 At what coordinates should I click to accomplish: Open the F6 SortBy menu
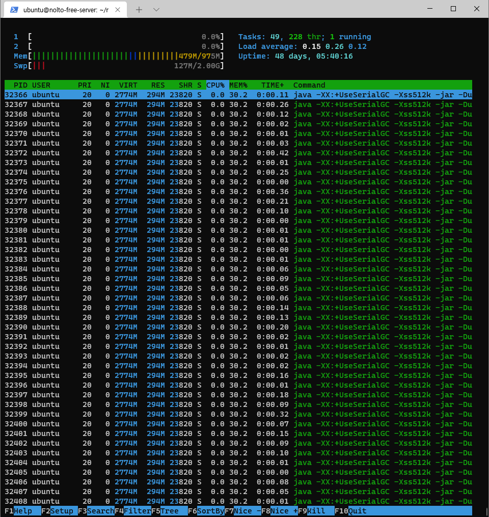tap(206, 511)
